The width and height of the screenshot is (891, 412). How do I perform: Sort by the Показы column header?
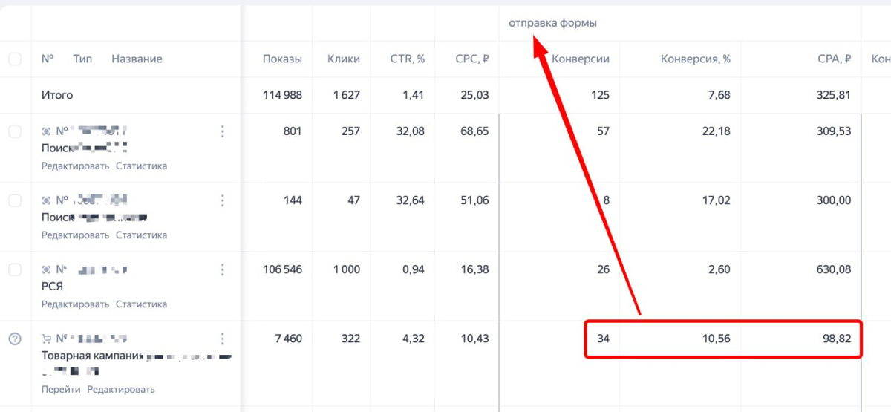coord(282,59)
